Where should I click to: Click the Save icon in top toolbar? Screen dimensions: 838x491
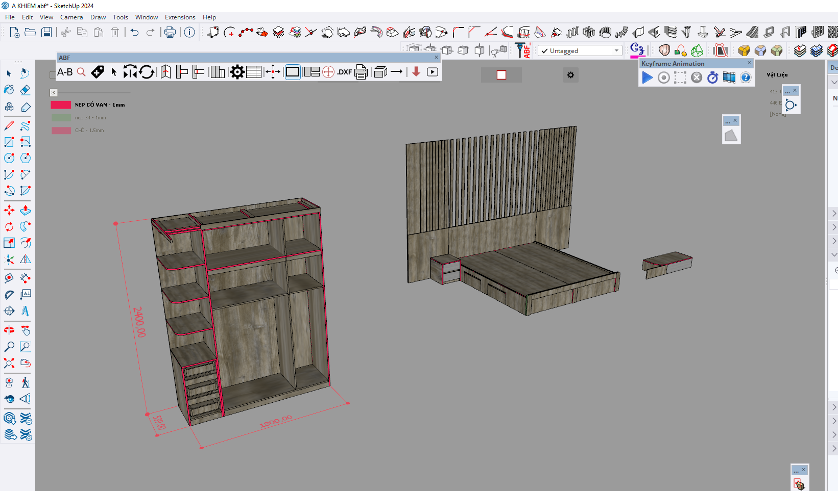pos(46,33)
